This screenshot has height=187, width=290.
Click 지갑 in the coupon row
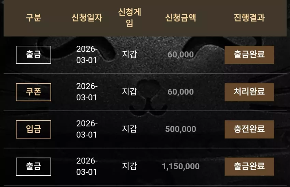pos(129,91)
